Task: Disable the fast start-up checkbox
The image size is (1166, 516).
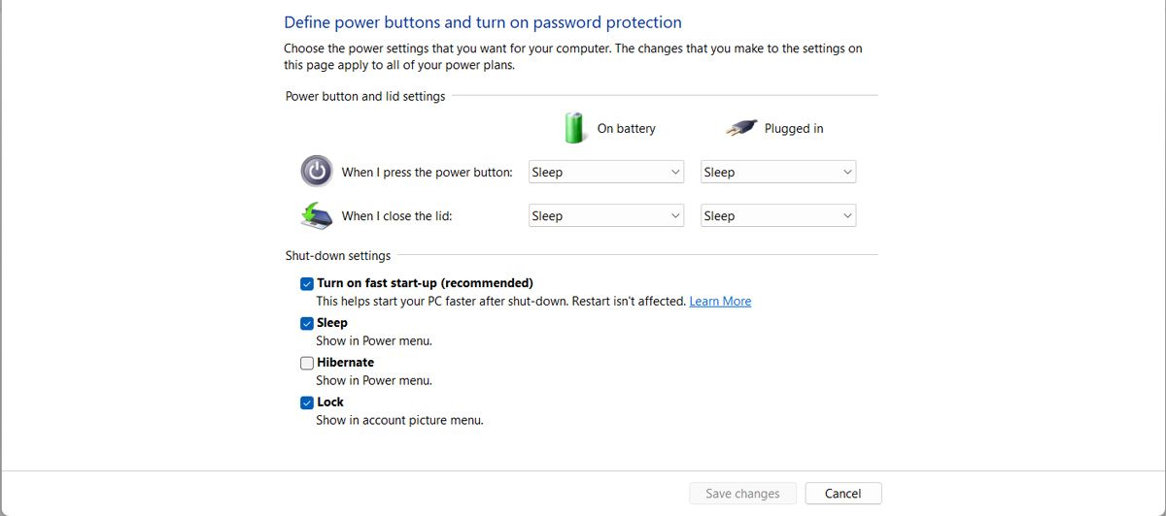Action: pyautogui.click(x=307, y=283)
